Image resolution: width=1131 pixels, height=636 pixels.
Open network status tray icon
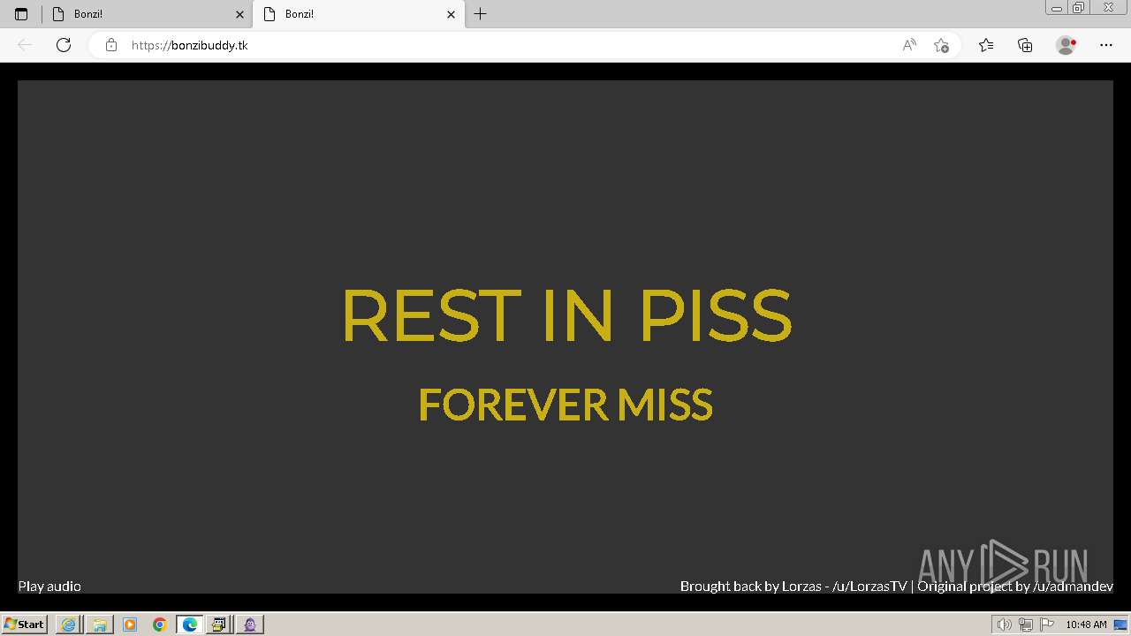tap(1026, 625)
